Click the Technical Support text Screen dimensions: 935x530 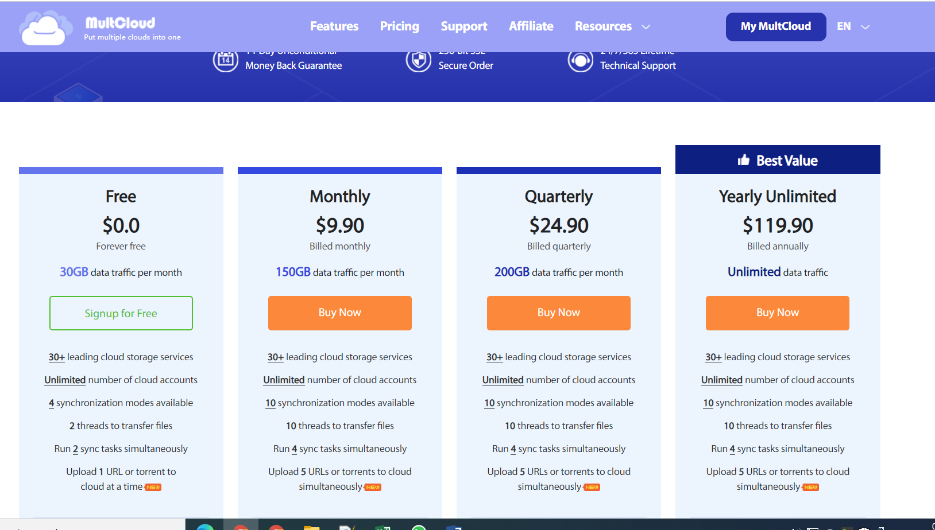pos(638,66)
